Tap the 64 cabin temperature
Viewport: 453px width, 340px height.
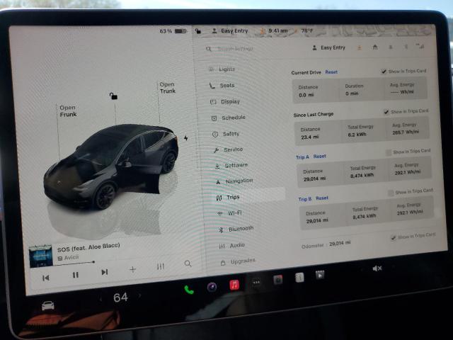(x=120, y=297)
